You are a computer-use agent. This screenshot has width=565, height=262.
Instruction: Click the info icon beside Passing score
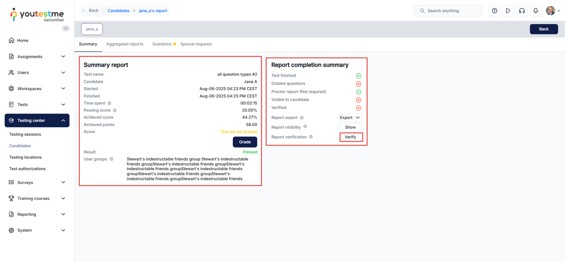(115, 111)
